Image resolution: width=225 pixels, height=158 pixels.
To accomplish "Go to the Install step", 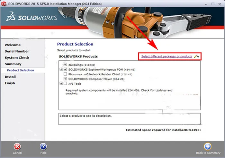I will (x=10, y=77).
